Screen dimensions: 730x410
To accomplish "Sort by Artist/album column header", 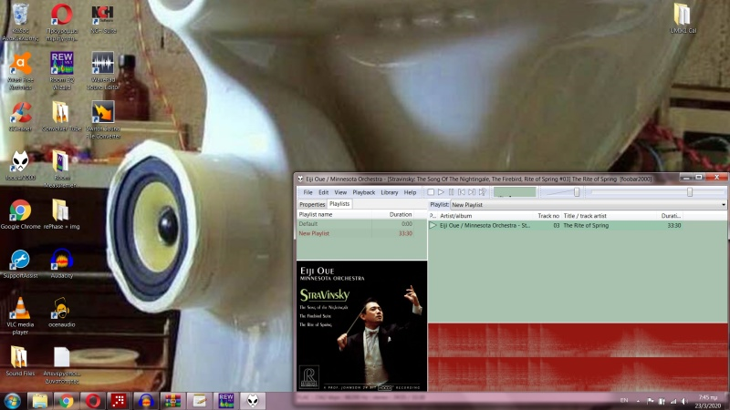I will [x=485, y=216].
